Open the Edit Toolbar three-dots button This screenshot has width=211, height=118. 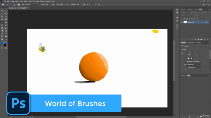pos(6,39)
